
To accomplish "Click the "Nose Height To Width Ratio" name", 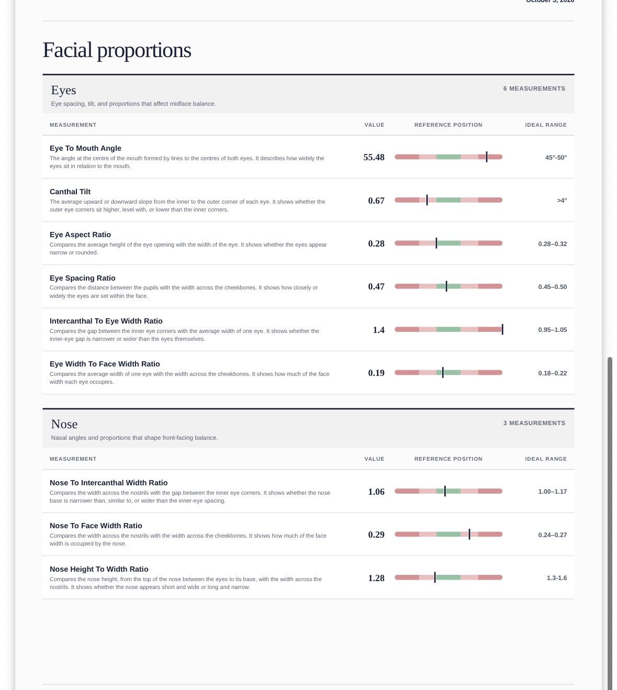I will pos(99,569).
